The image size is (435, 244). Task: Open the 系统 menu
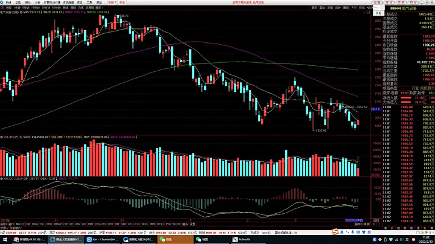pos(8,2)
